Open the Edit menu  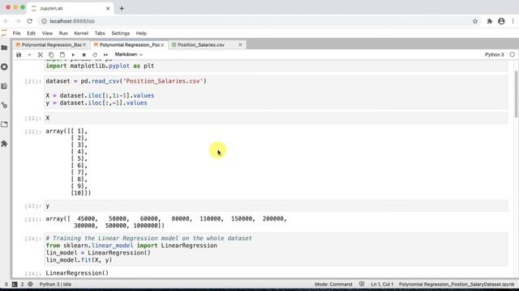pyautogui.click(x=31, y=33)
